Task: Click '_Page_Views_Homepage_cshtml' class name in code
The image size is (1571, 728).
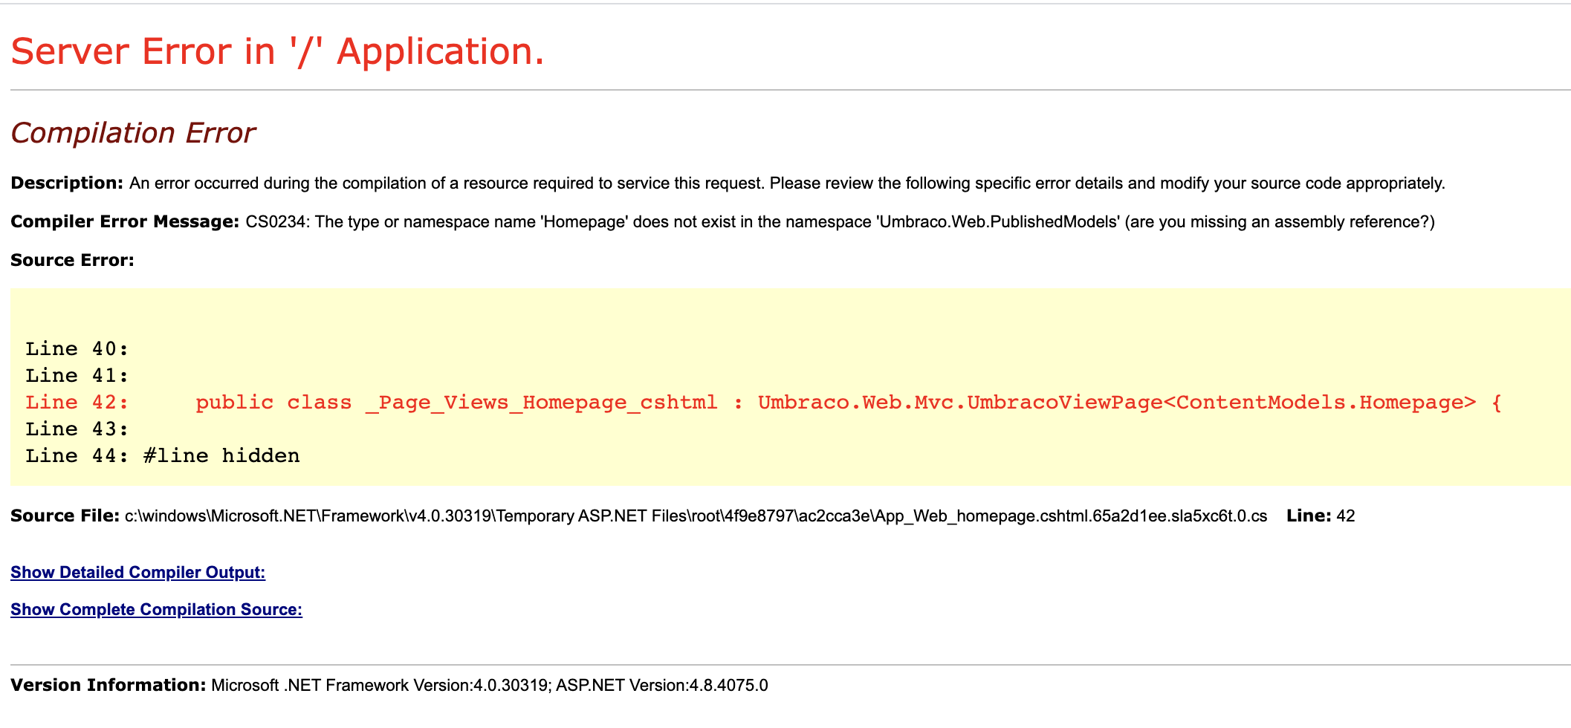Action: pos(541,402)
